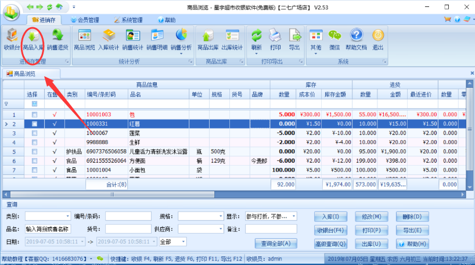The width and height of the screenshot is (475, 265).
Task: Click the quick access refresh icon
Action: coord(49,6)
